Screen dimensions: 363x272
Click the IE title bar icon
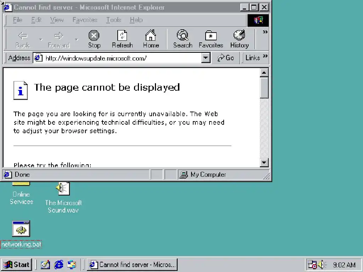7,7
